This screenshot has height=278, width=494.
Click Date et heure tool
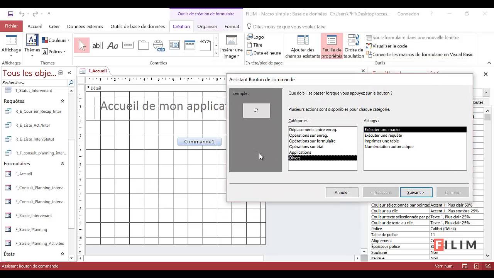point(264,53)
